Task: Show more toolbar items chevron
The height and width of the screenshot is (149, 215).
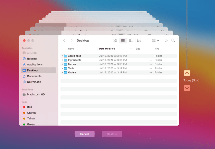Action: [x=166, y=41]
